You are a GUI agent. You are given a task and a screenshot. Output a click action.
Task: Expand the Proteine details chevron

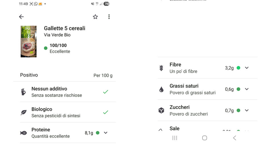(x=105, y=133)
